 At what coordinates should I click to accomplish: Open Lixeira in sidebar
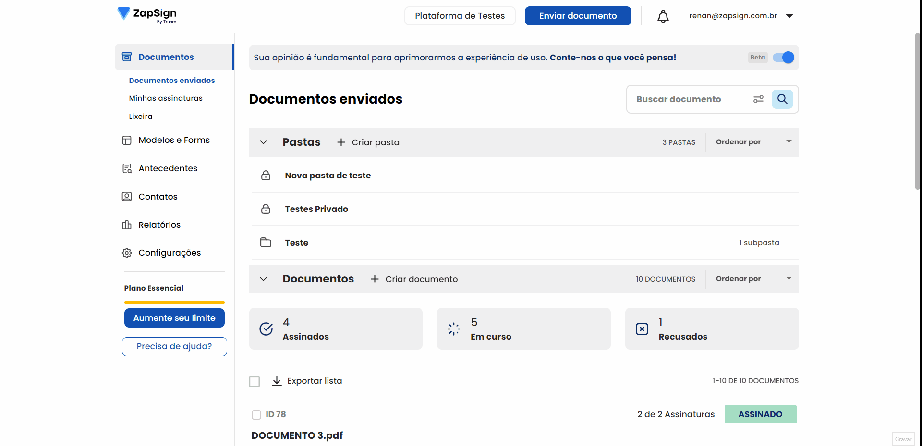click(141, 117)
